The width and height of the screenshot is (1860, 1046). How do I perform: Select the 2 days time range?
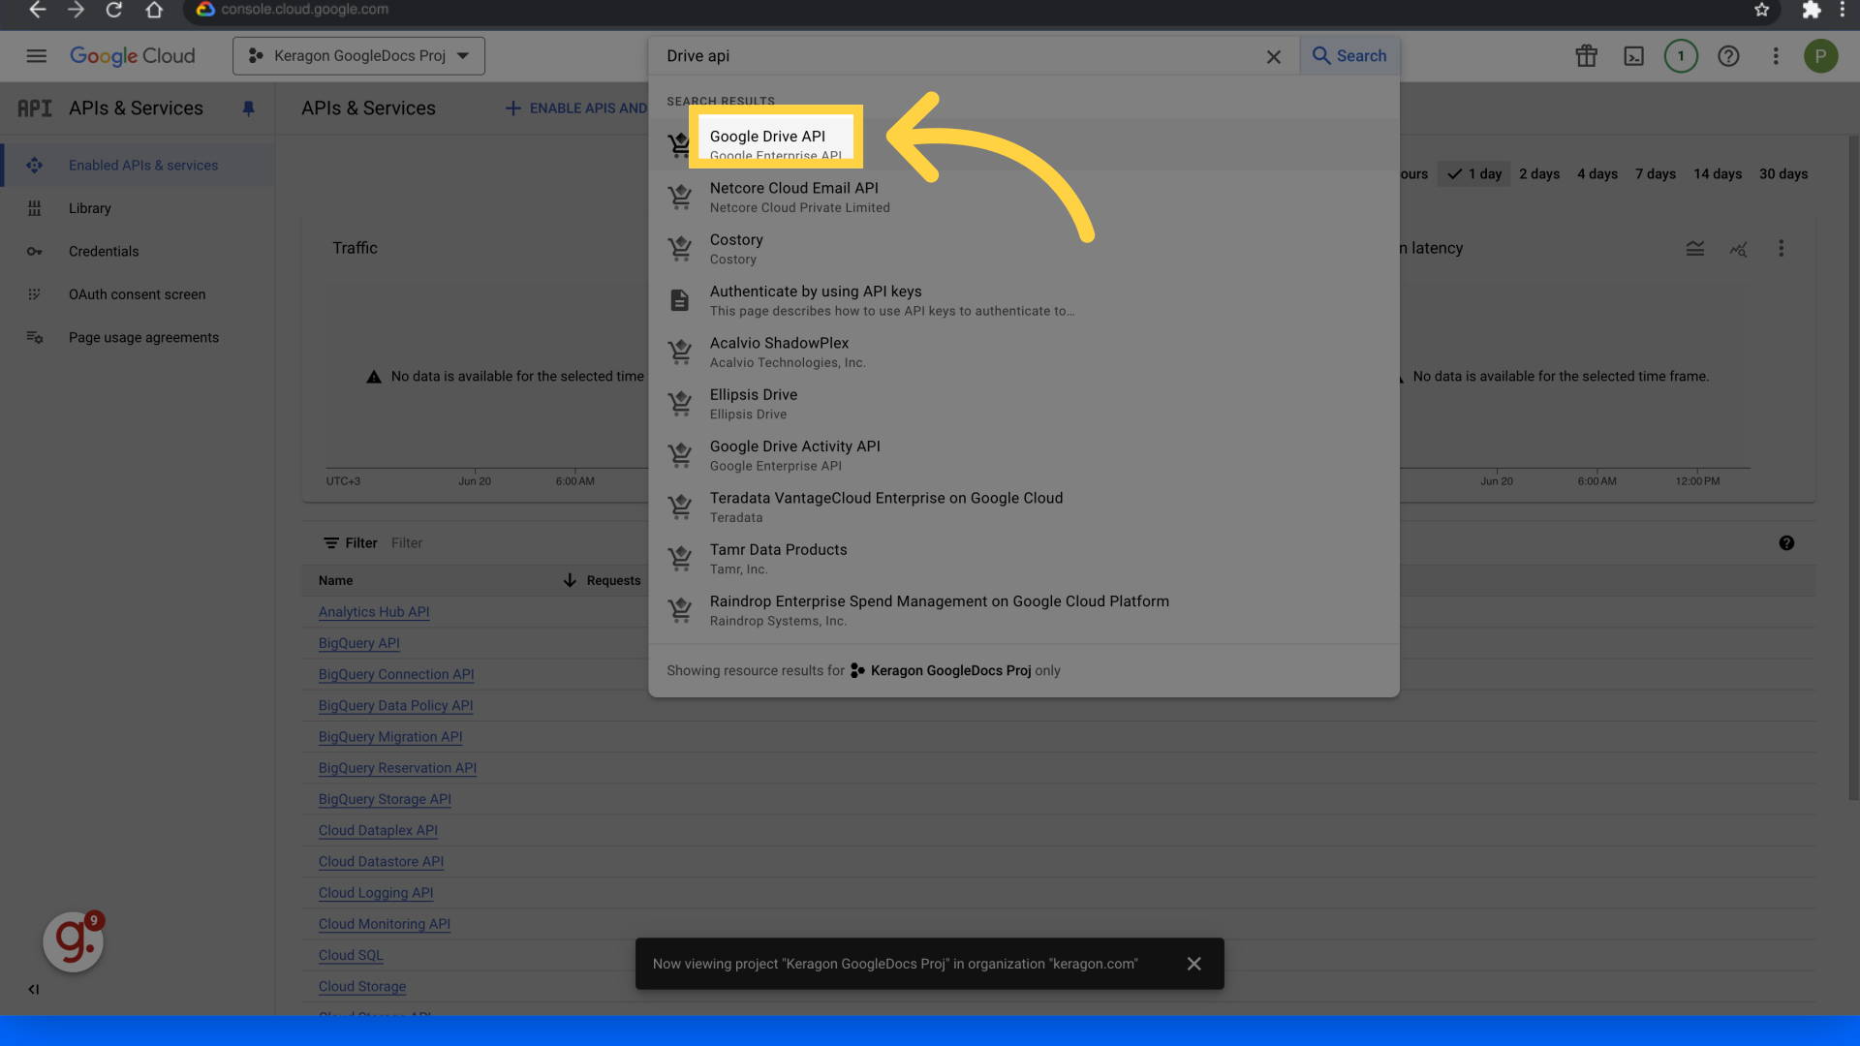(1539, 174)
